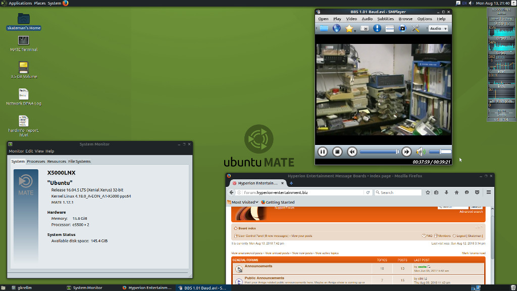Click the film clip TV icon in SMPlayer
The width and height of the screenshot is (517, 291).
coord(402,28)
